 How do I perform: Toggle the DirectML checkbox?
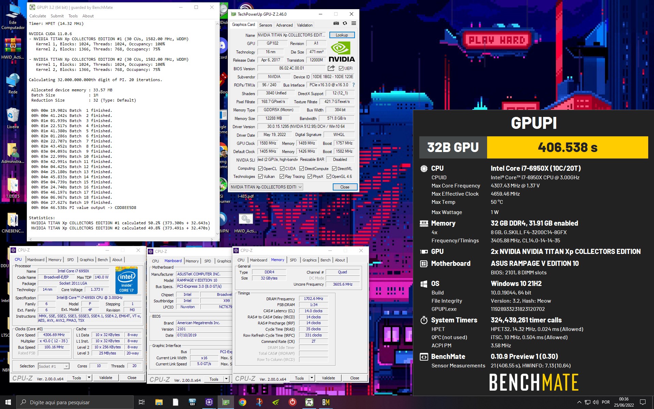[334, 169]
